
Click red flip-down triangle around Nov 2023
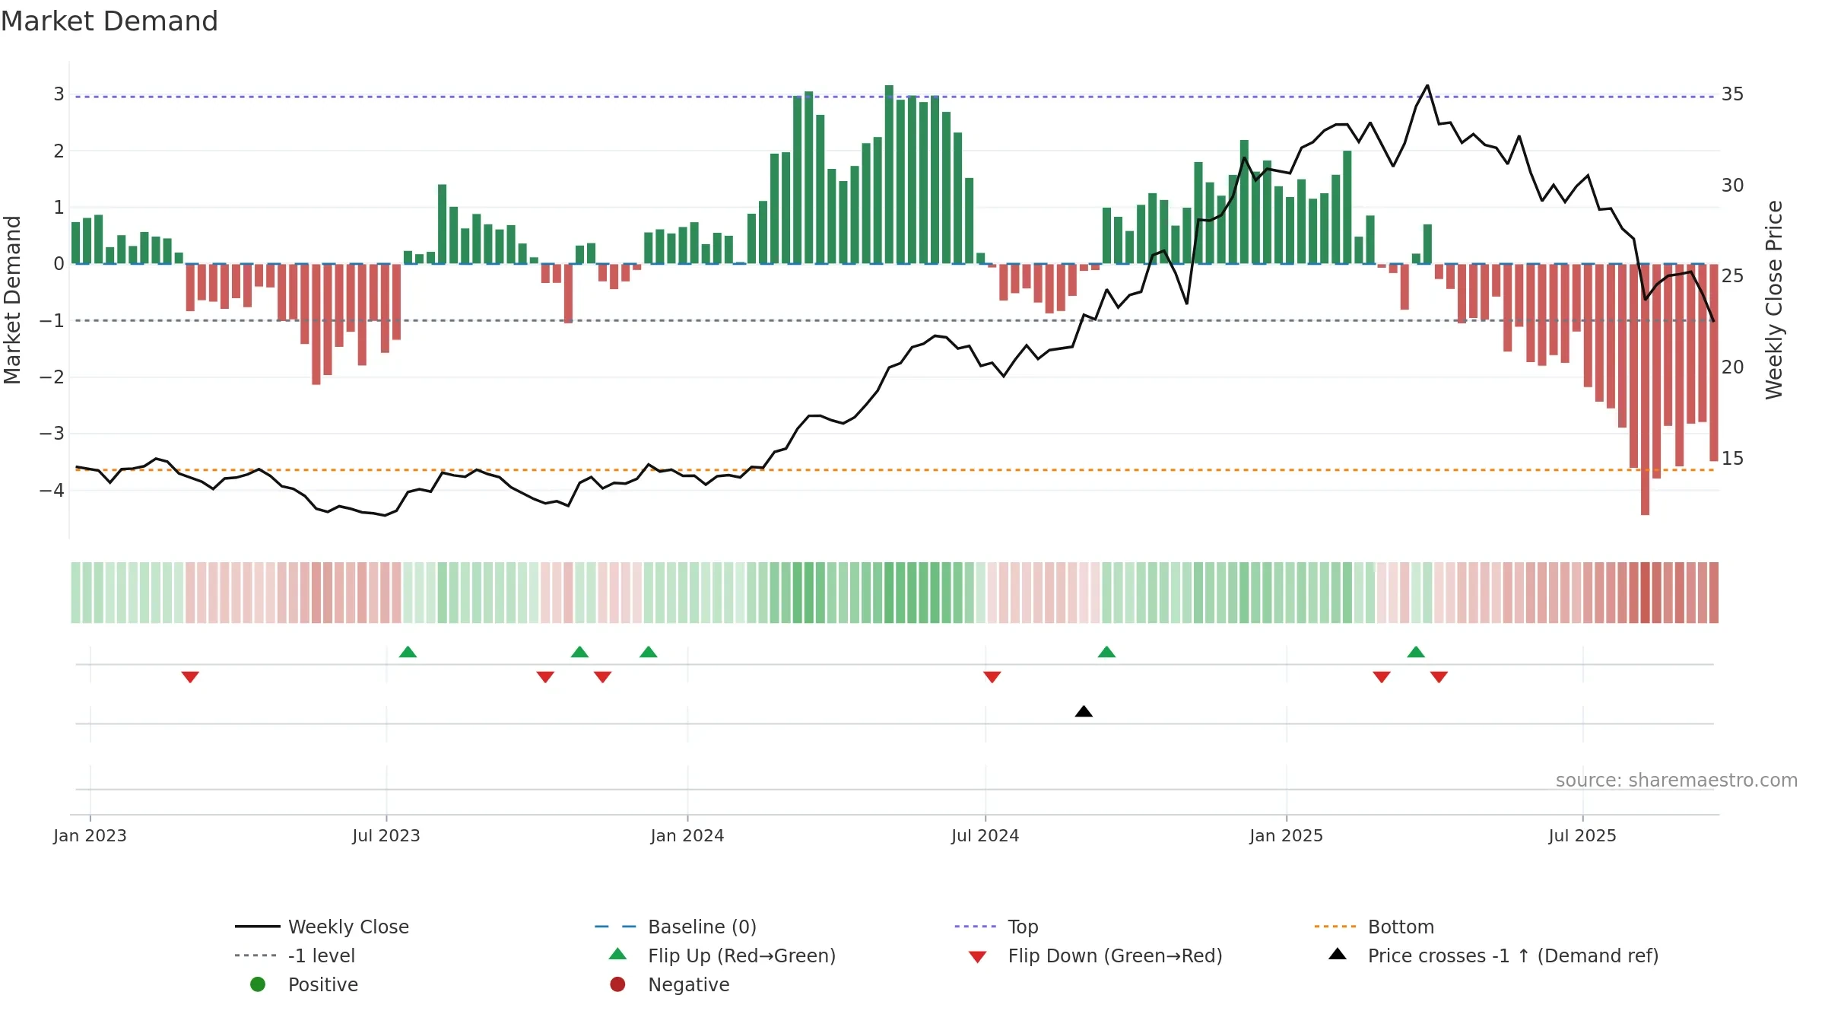[603, 677]
